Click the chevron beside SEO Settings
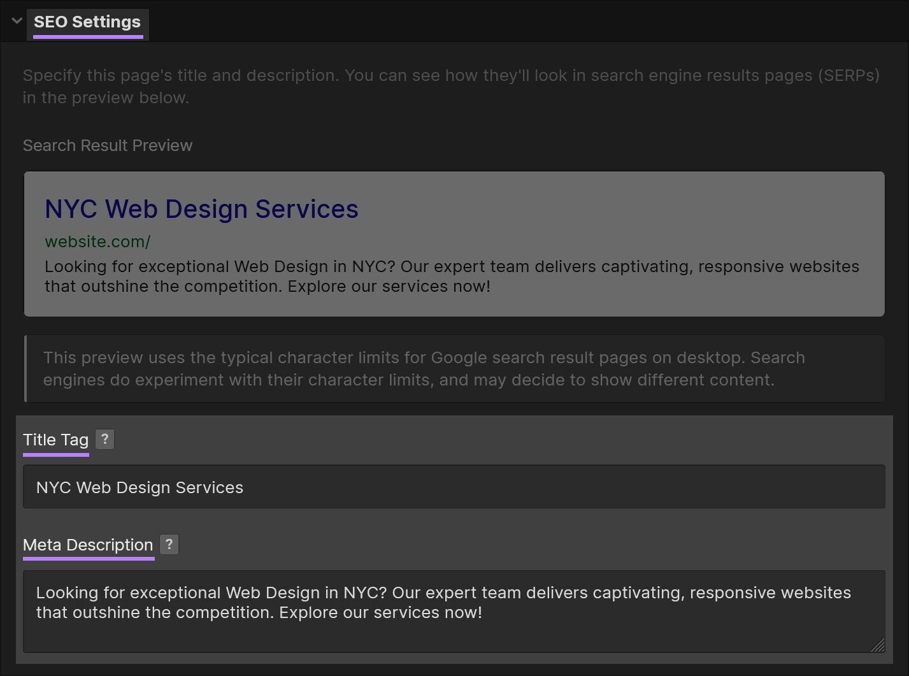The height and width of the screenshot is (676, 909). pos(15,21)
